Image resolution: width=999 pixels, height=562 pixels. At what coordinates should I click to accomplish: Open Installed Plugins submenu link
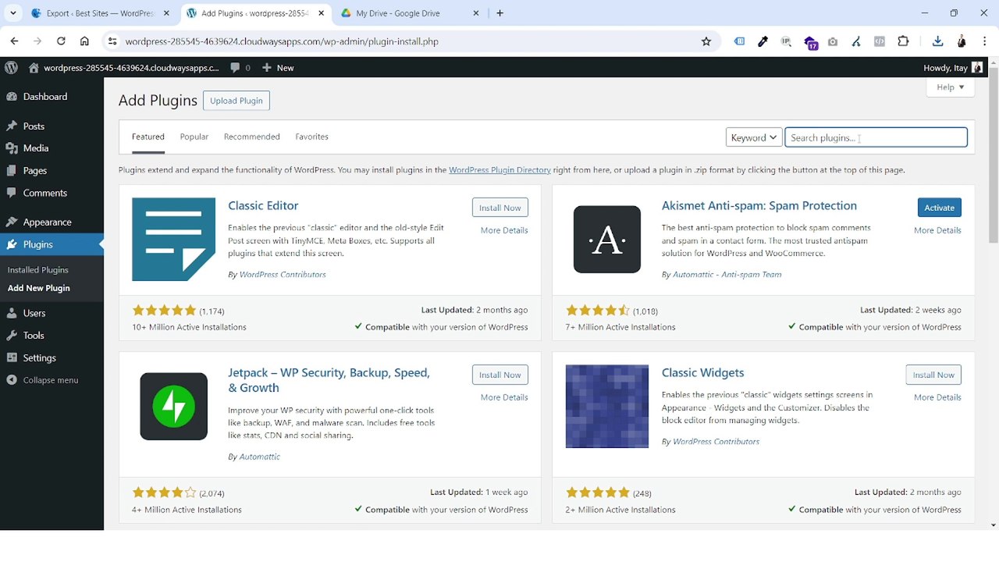tap(38, 270)
